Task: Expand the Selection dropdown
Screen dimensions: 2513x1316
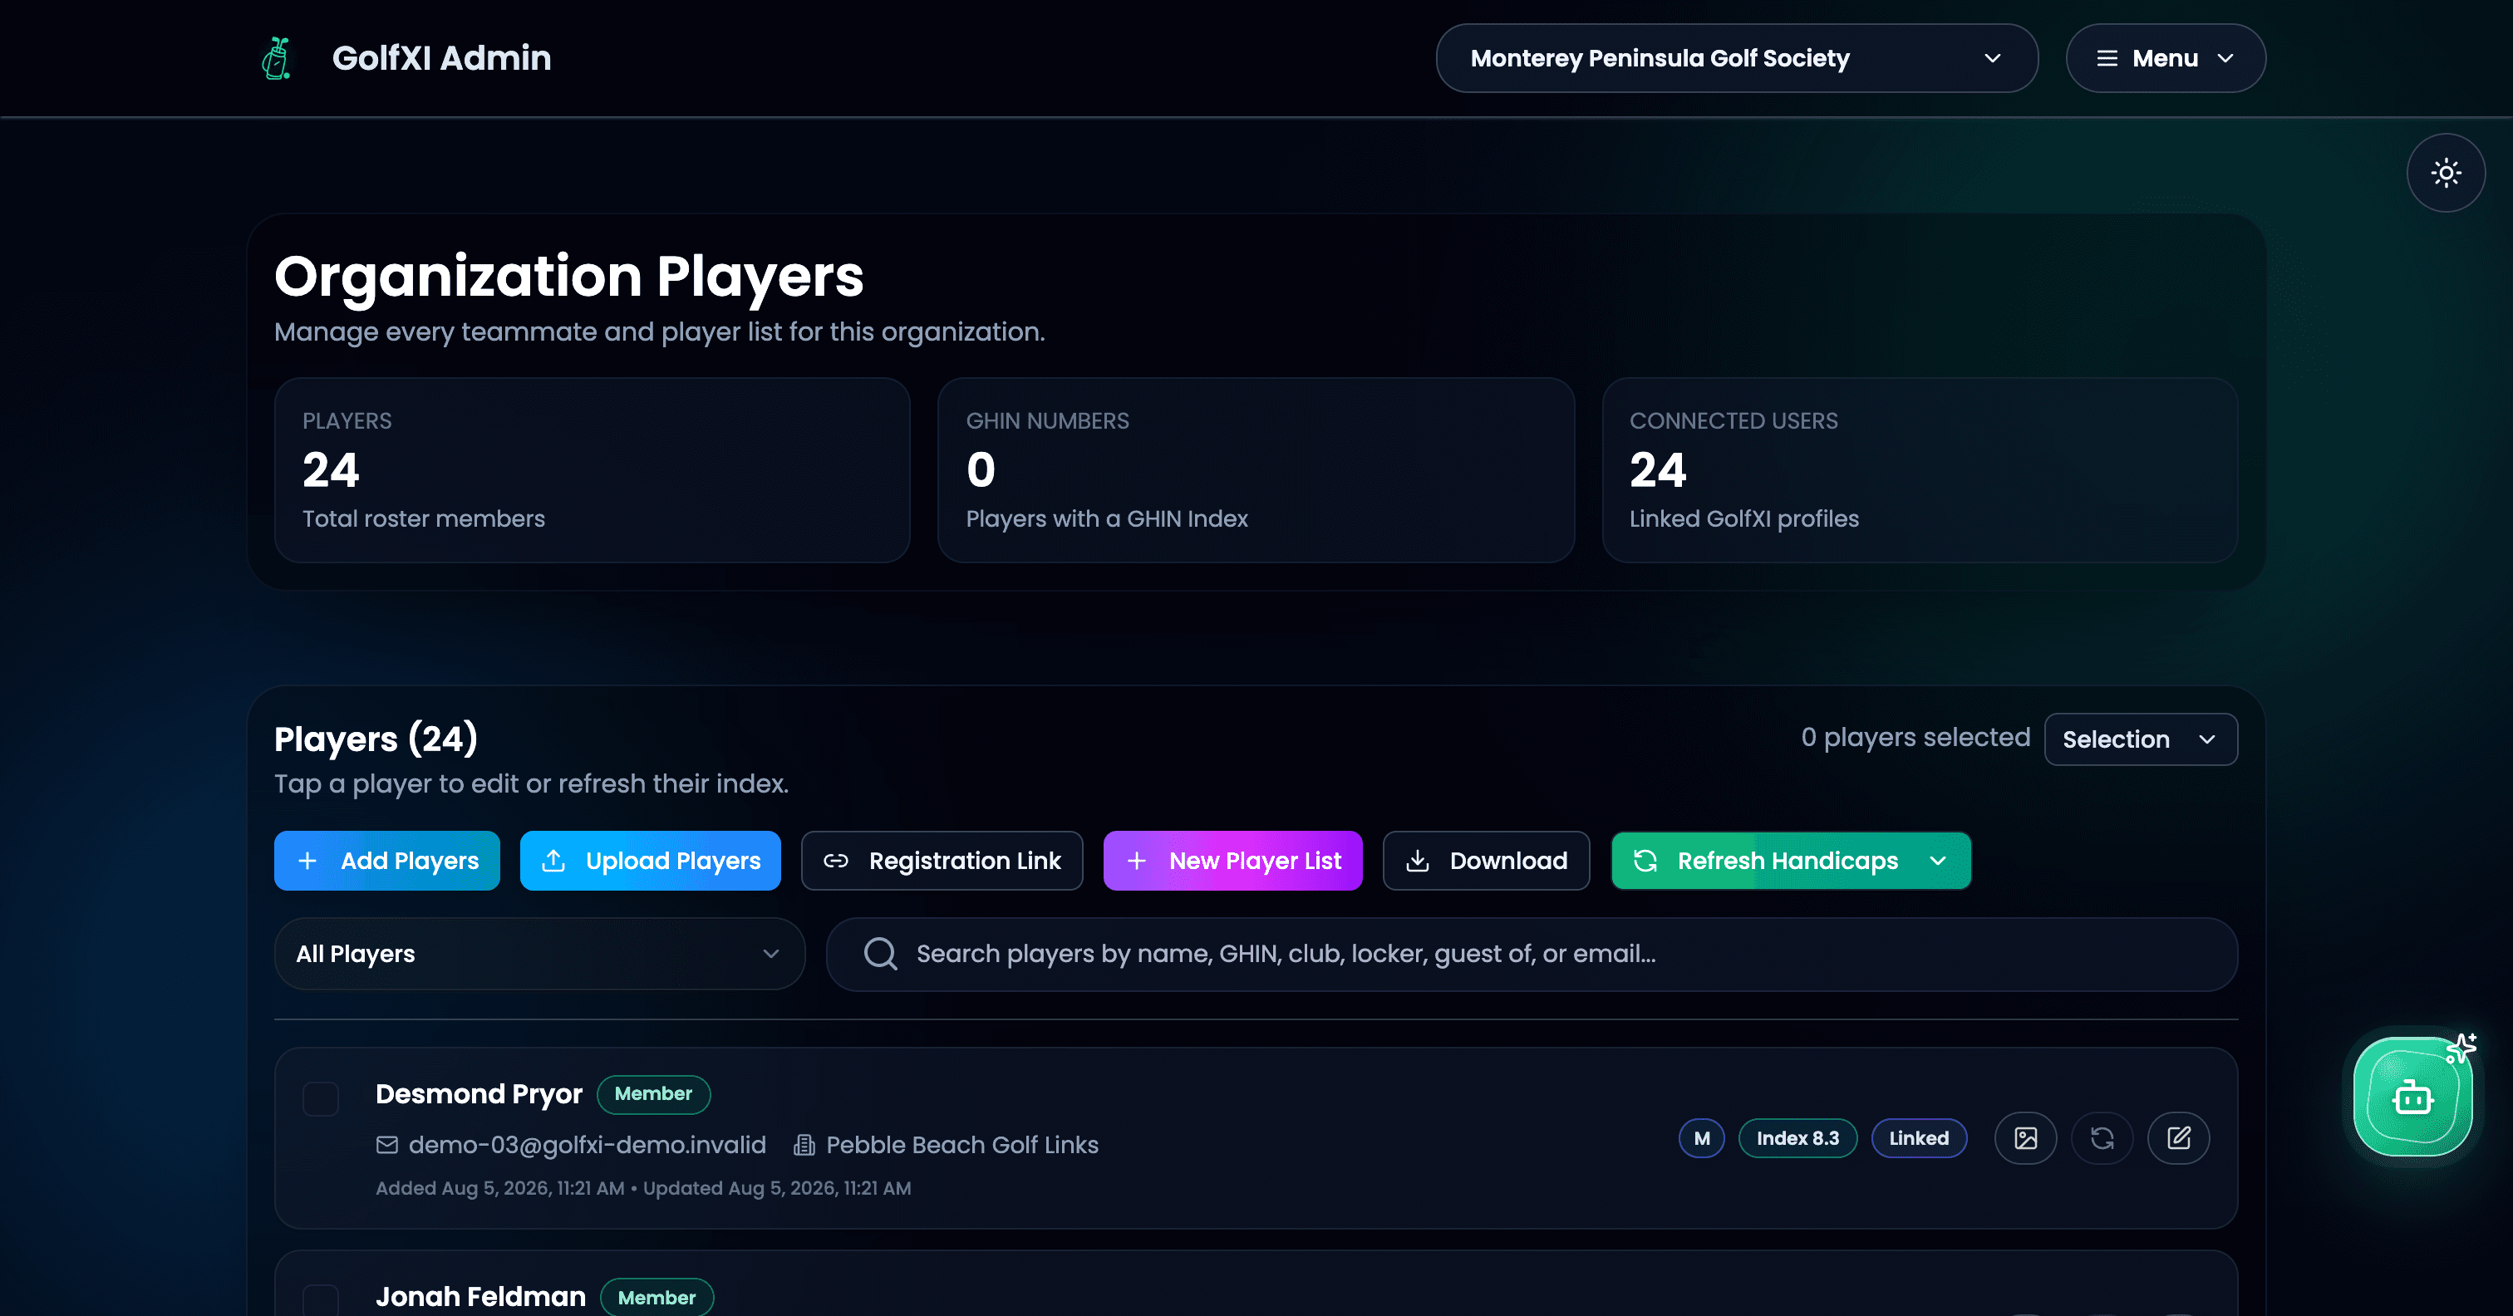Action: [x=2141, y=739]
